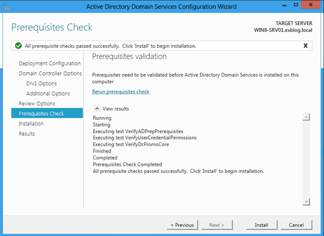
Task: Click the Rerun prerequisites check link
Action: coord(120,92)
